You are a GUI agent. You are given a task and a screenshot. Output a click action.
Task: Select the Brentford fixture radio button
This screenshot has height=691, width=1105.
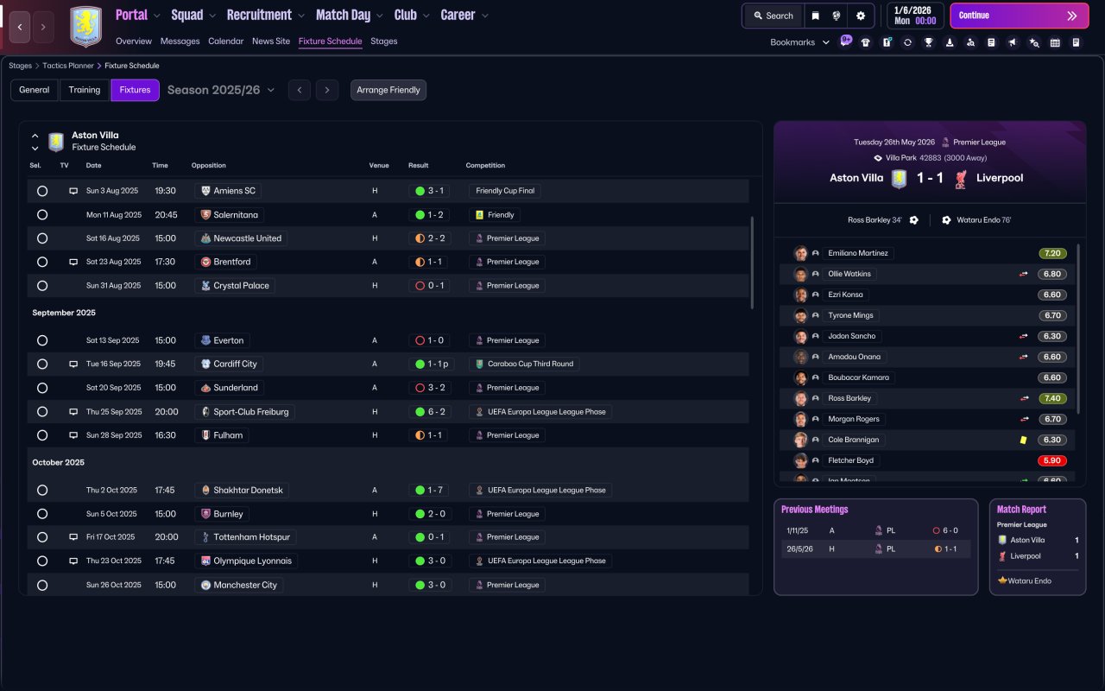(42, 262)
